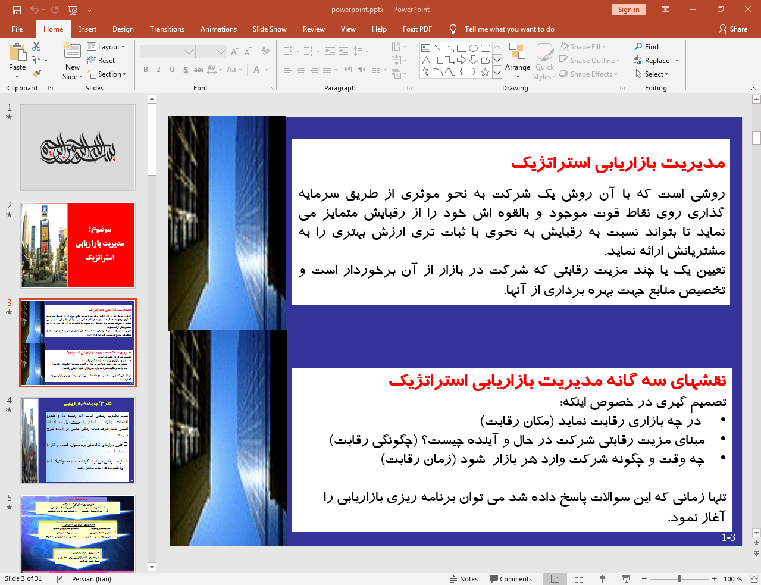Open Slide Sorter view in status bar
Viewport: 761px width, 585px height.
click(x=579, y=579)
